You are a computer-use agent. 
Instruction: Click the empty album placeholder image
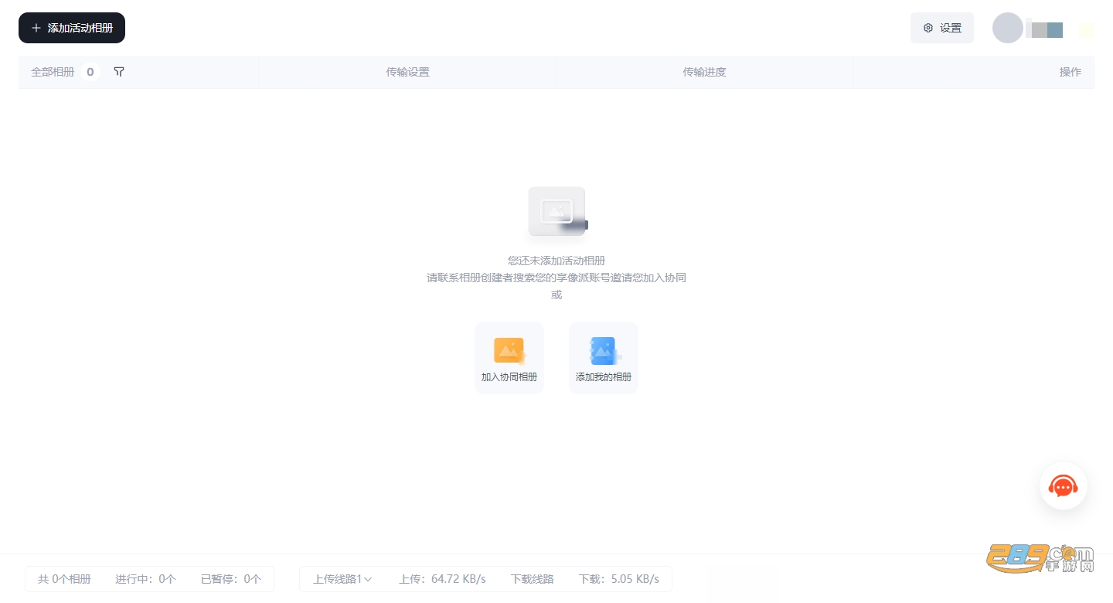pos(557,211)
